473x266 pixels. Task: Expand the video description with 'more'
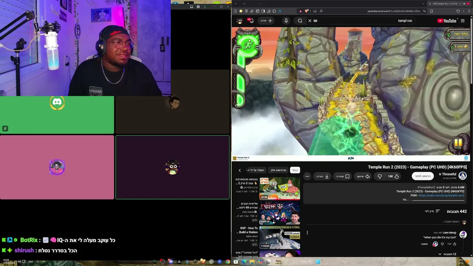(405, 199)
